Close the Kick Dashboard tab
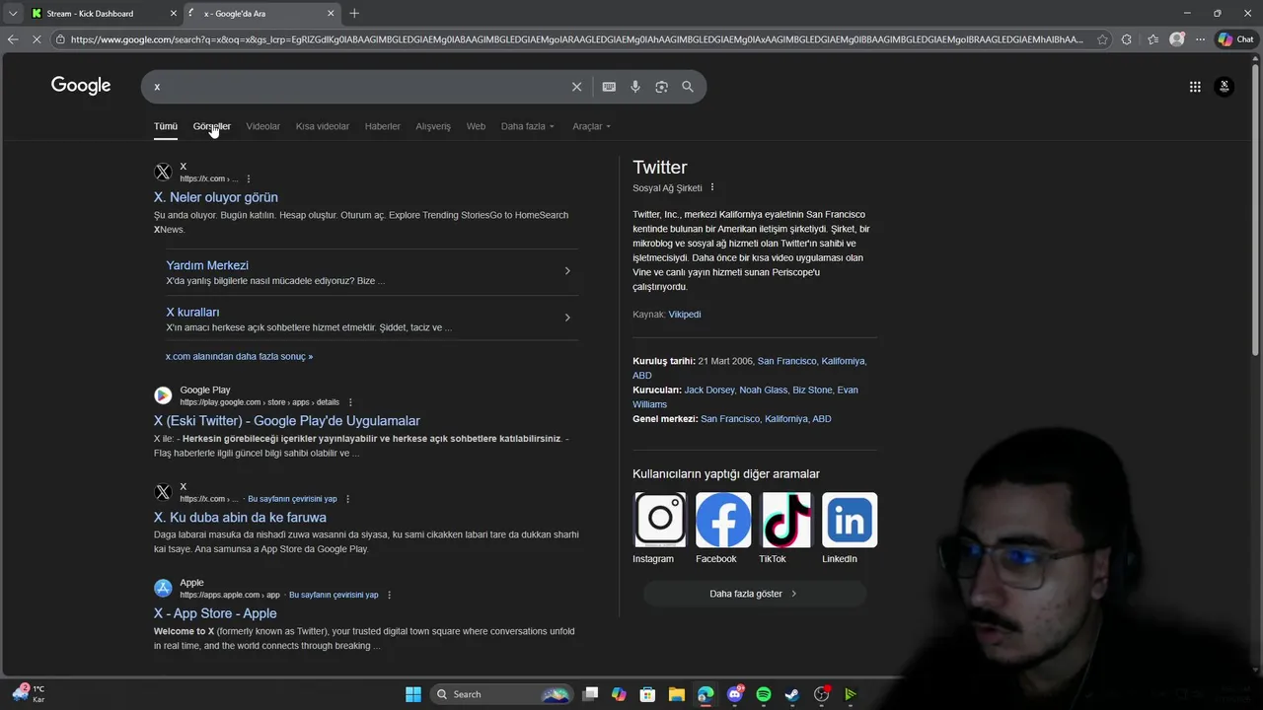1263x710 pixels. 174,14
